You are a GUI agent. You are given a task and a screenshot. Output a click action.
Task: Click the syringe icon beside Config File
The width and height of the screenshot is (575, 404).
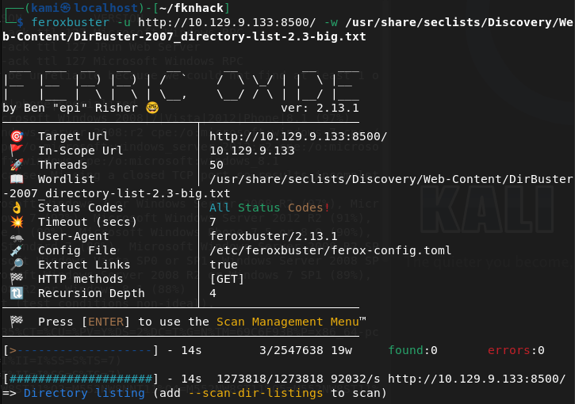click(x=17, y=250)
